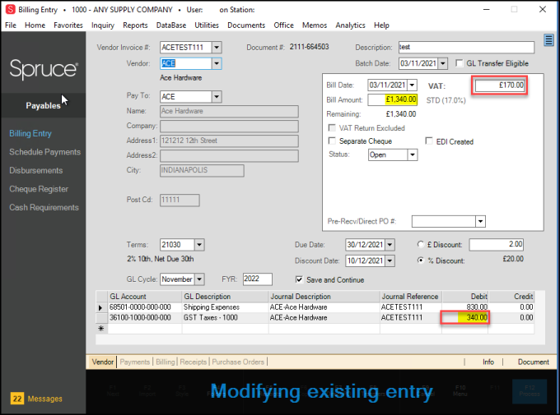The image size is (560, 415).
Task: Select the % Discount radio button
Action: coord(420,261)
